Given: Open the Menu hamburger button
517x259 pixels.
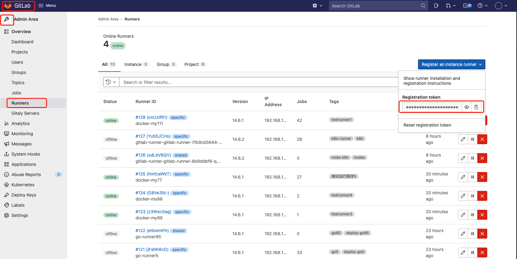Looking at the screenshot, I should pos(47,6).
